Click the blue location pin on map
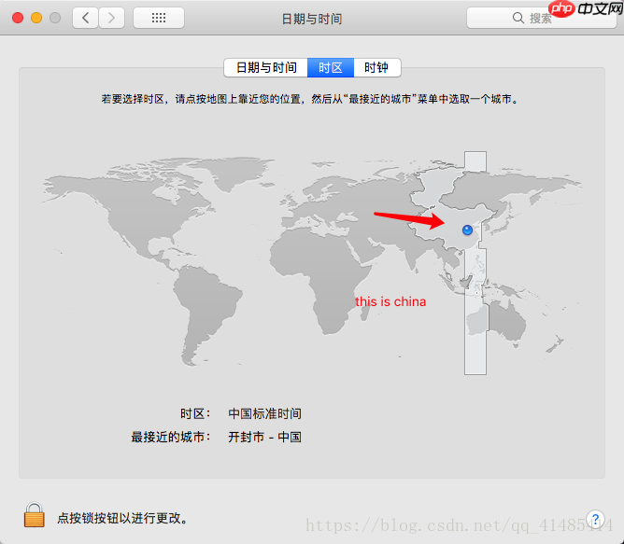 pyautogui.click(x=467, y=230)
